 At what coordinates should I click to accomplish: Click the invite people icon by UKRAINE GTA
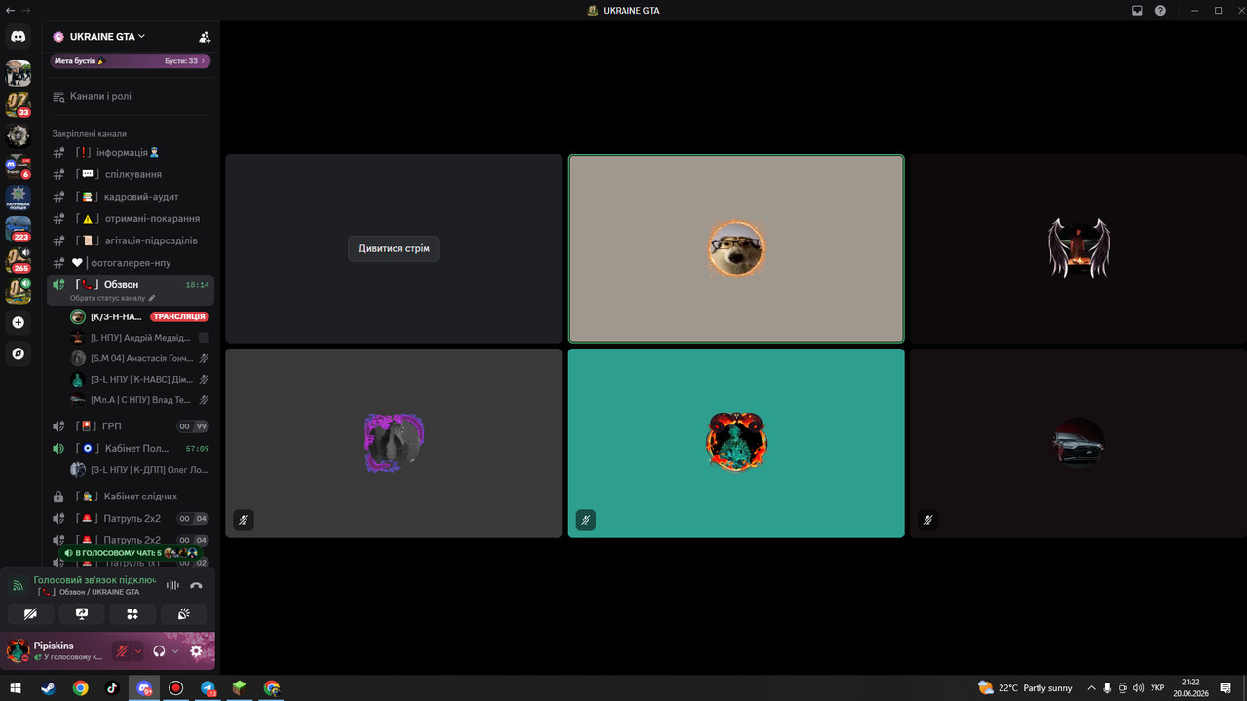click(x=204, y=37)
